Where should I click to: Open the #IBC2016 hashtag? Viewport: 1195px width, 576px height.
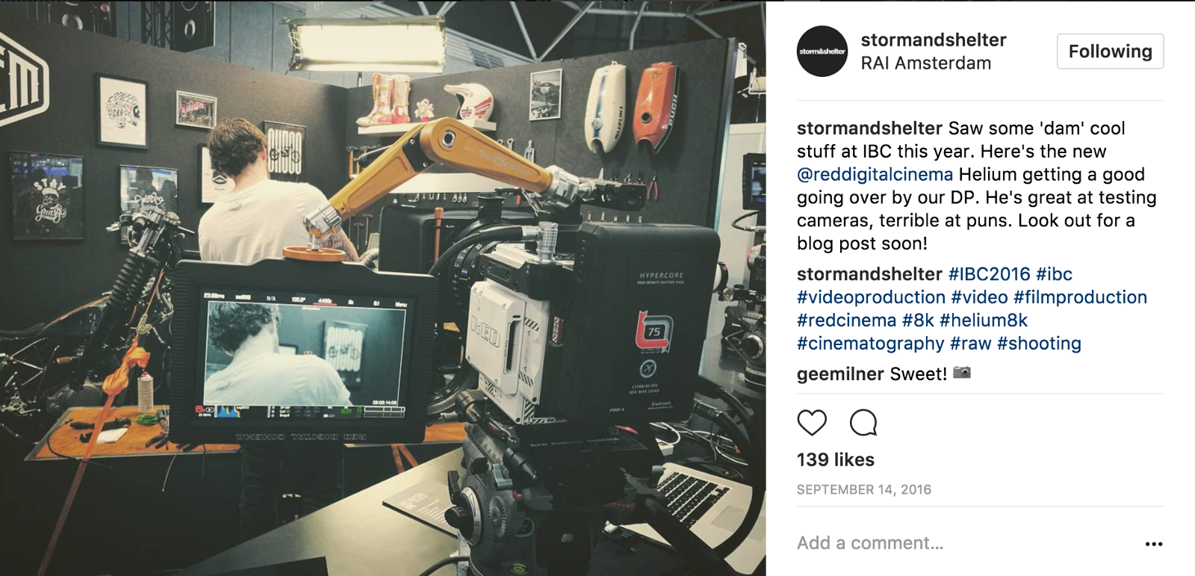989,274
